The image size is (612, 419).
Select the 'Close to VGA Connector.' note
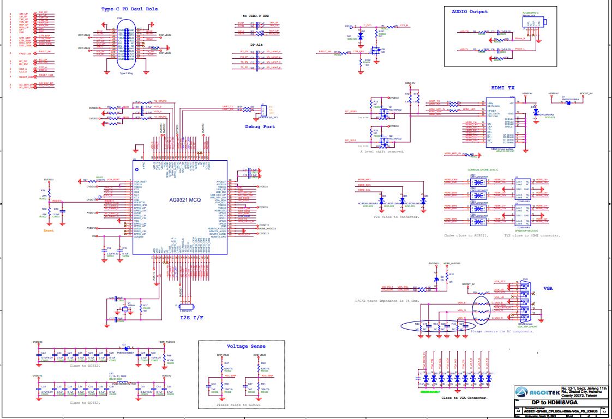(x=465, y=398)
